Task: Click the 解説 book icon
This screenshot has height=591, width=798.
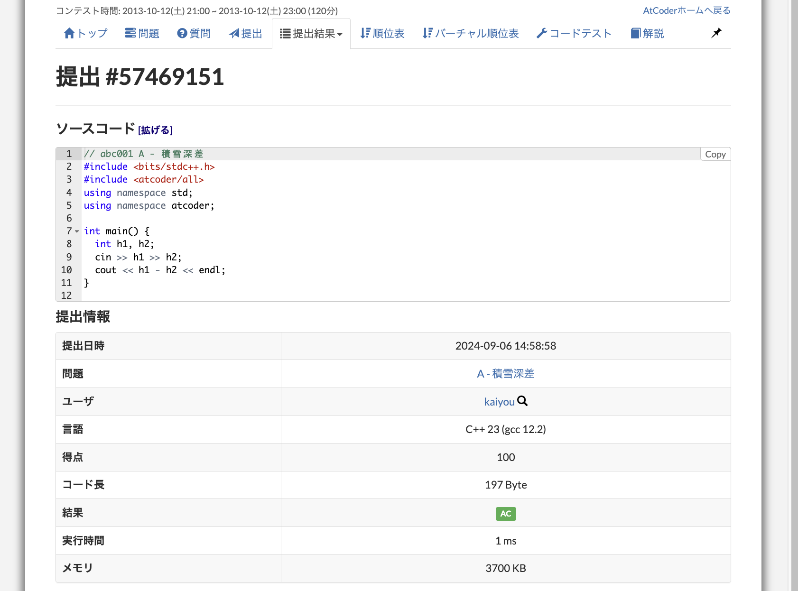Action: (635, 33)
